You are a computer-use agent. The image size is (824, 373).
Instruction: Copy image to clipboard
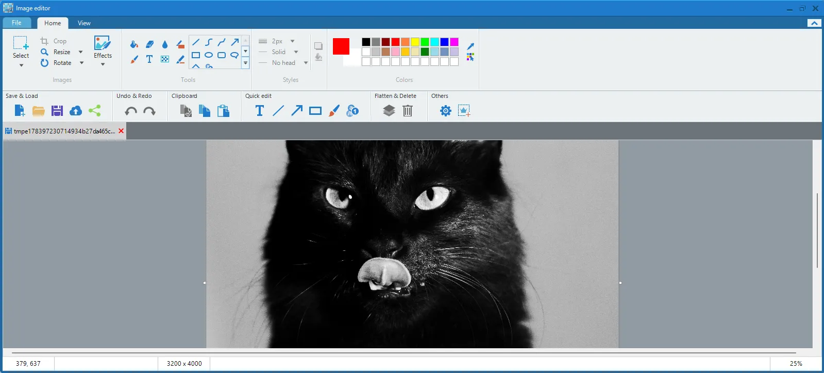tap(205, 111)
